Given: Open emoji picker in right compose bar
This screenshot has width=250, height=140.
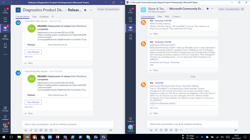Looking at the screenshot, I should [x=161, y=130].
